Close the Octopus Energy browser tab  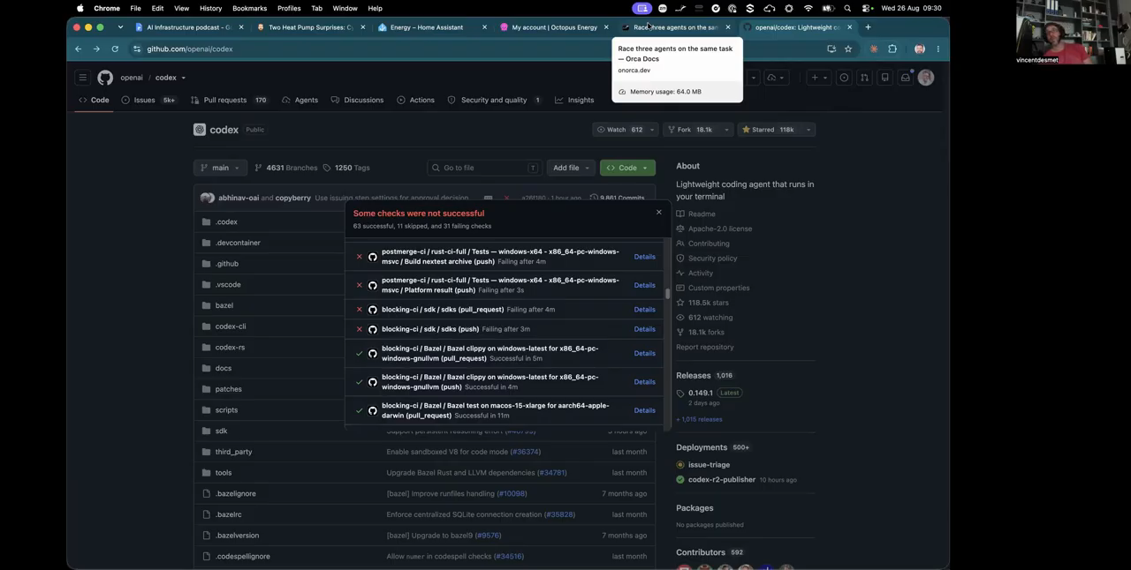pyautogui.click(x=606, y=27)
